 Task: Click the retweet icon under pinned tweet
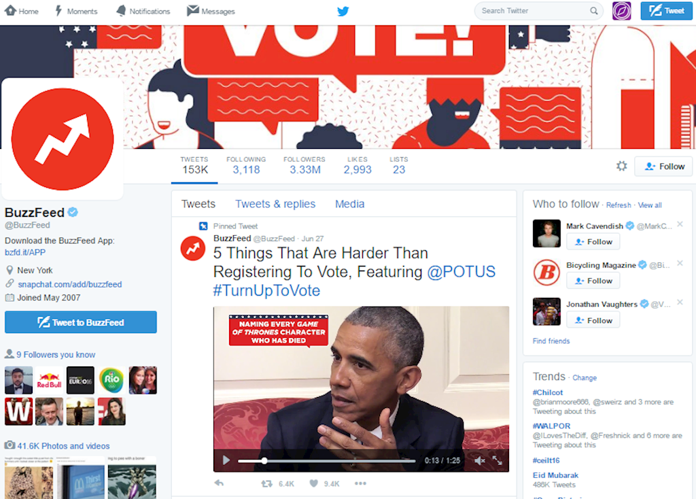[266, 483]
